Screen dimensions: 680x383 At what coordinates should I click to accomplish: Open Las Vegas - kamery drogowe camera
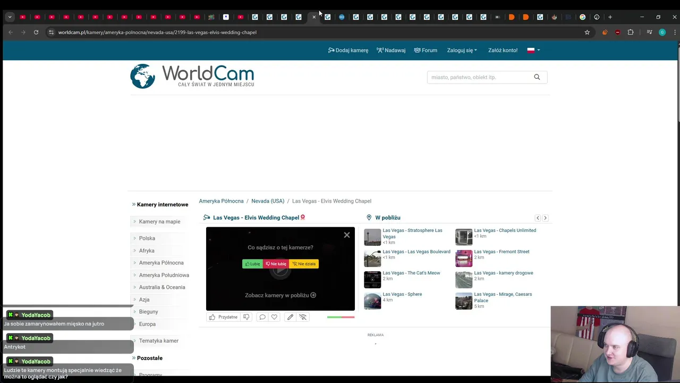(x=504, y=273)
